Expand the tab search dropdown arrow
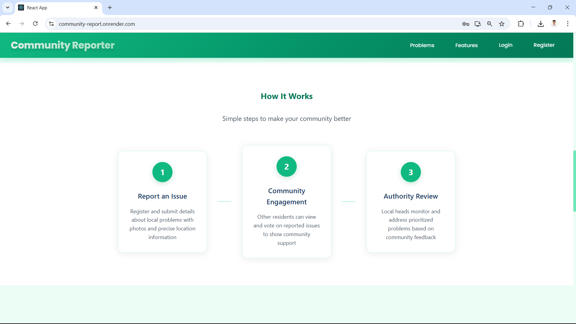 click(7, 7)
